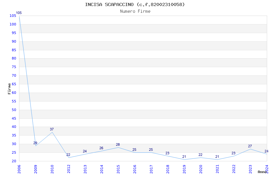This screenshot has width=270, height=175.
Task: Click the subtitle Numero Firme
Action: click(135, 11)
